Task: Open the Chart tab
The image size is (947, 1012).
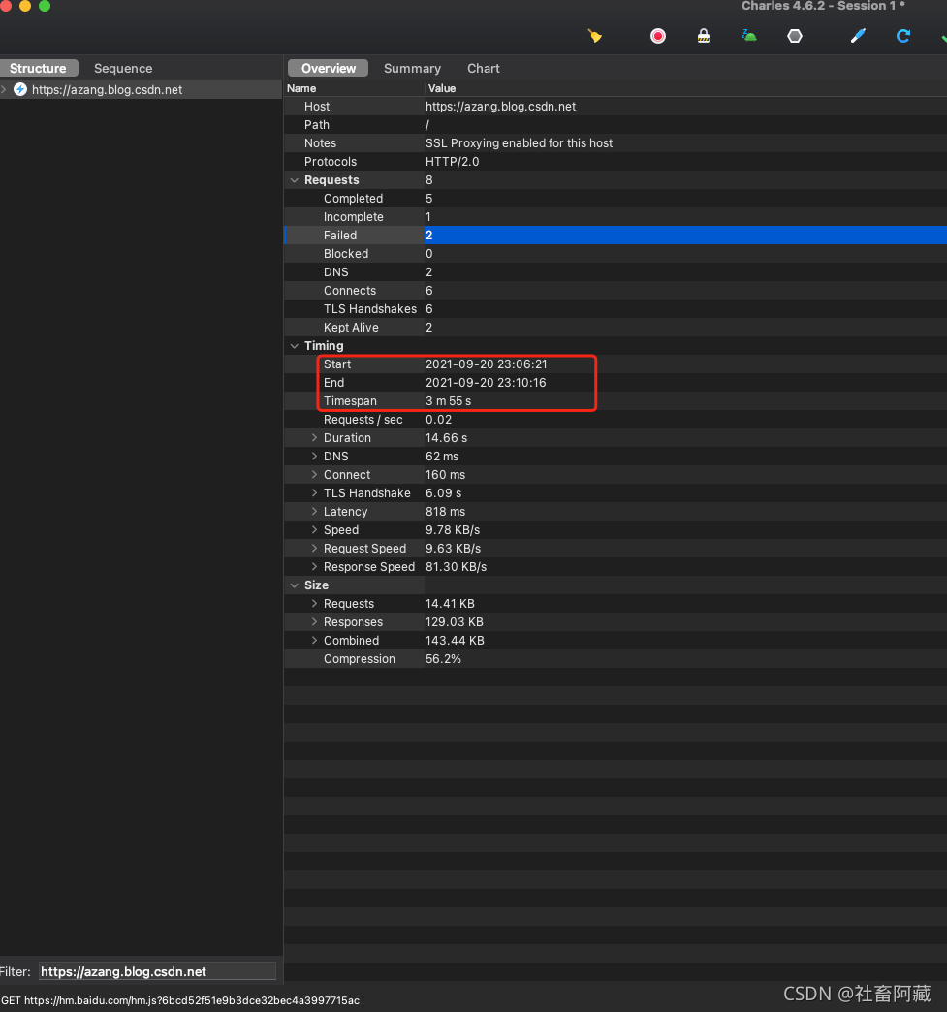Action: click(484, 68)
